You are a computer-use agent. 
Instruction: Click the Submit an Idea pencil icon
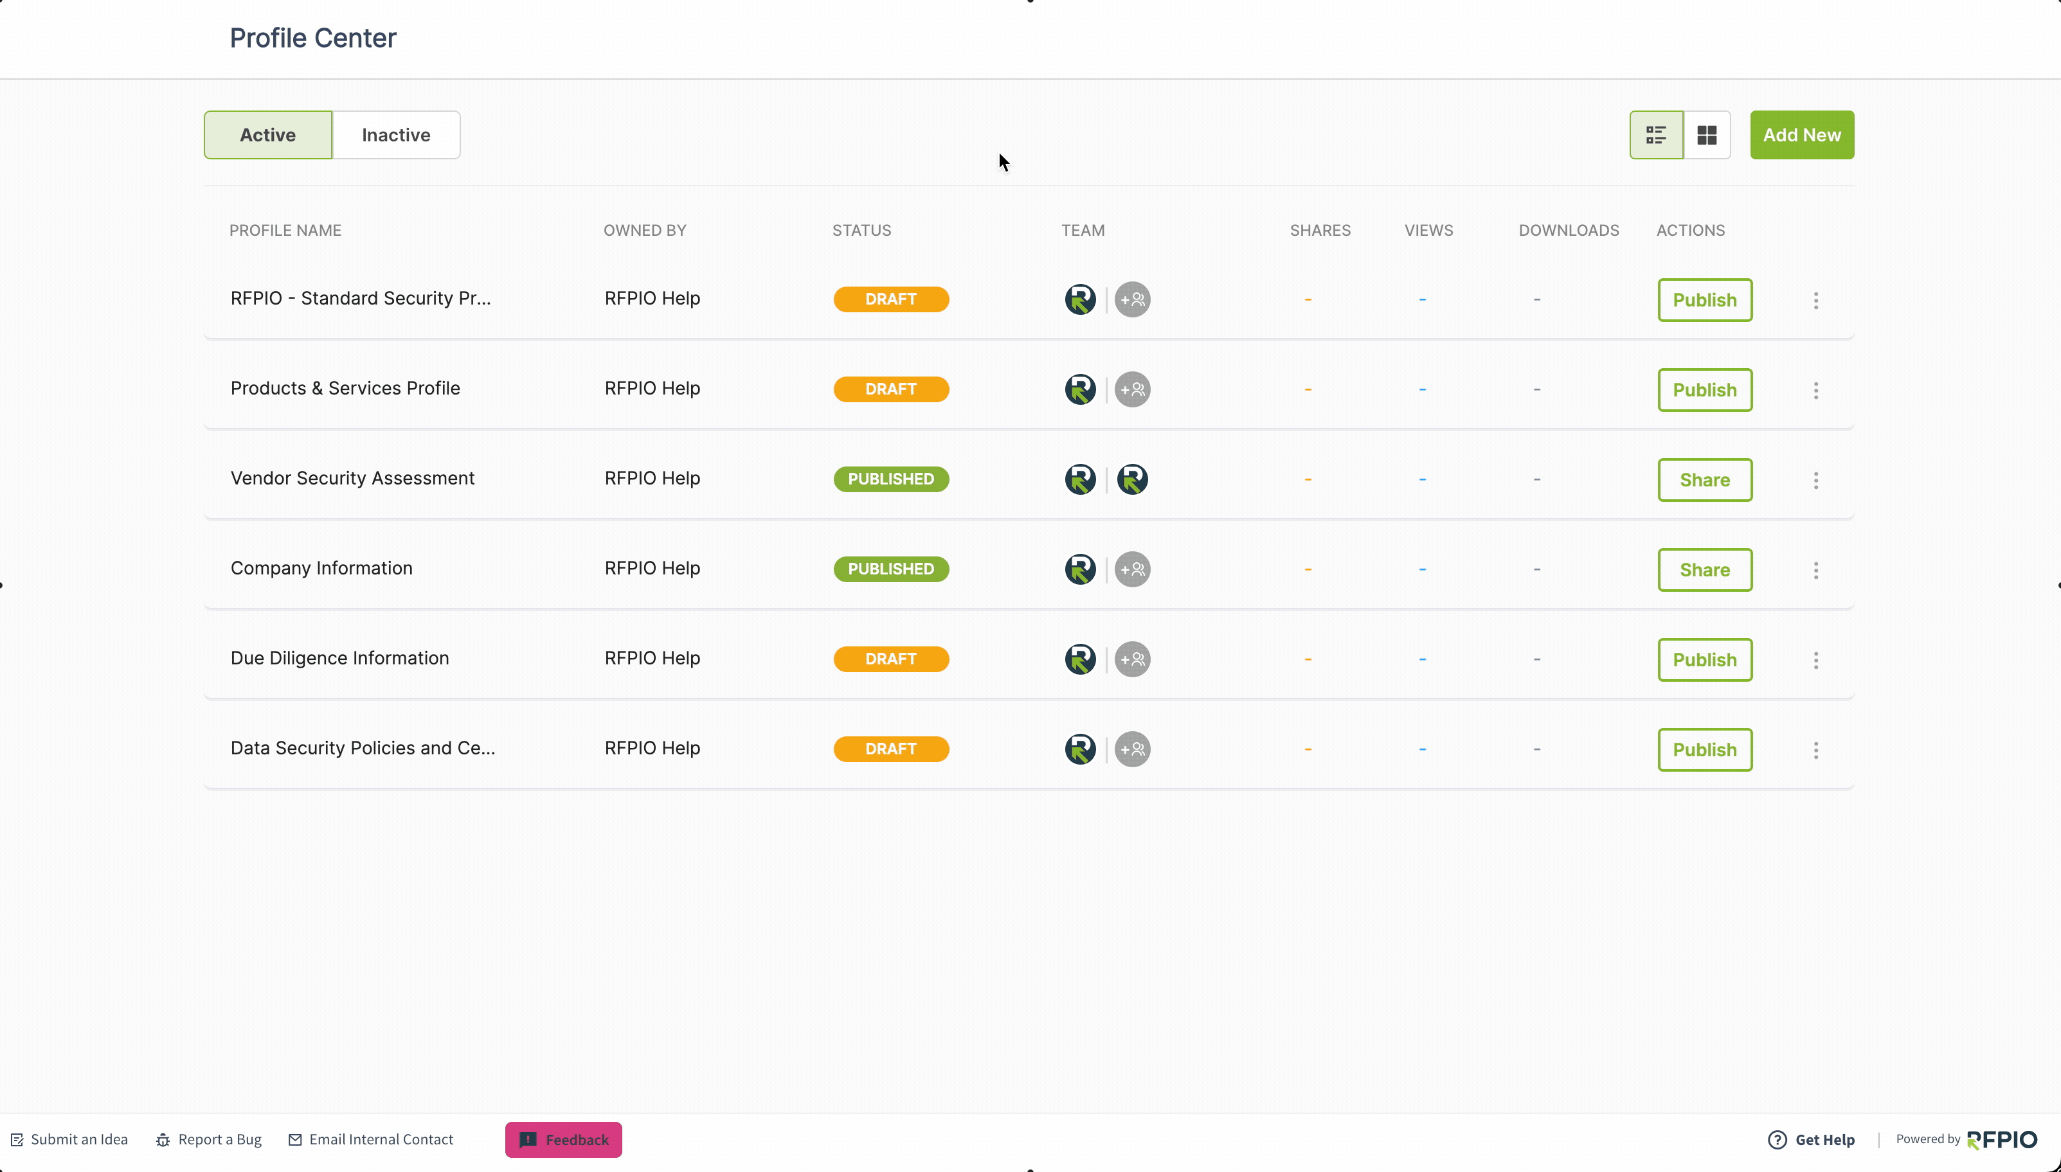(x=17, y=1140)
